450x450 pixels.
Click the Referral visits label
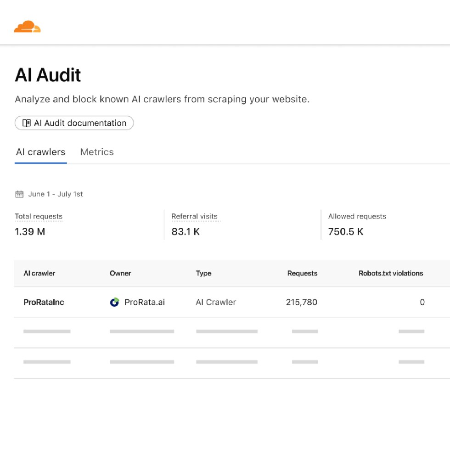pyautogui.click(x=194, y=216)
